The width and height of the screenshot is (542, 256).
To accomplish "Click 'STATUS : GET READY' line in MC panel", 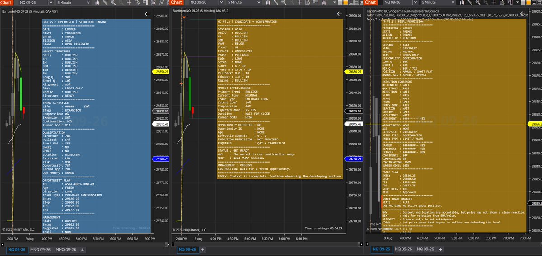I will coord(233,150).
